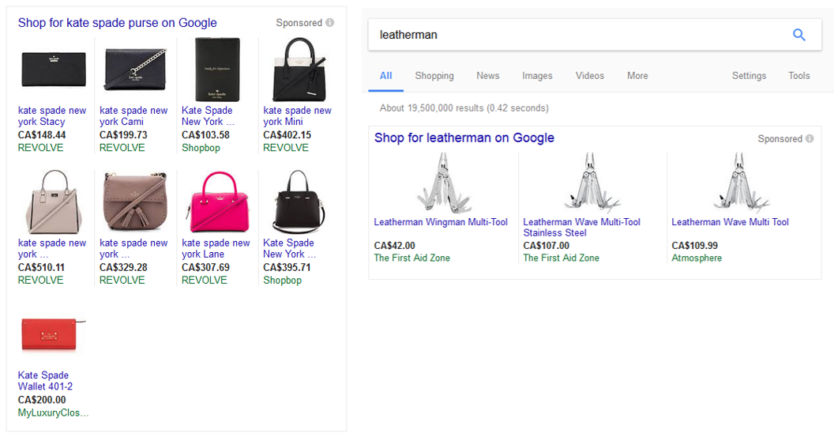Image resolution: width=834 pixels, height=437 pixels.
Task: Open Shop for kate spade purse on Google heading
Action: pyautogui.click(x=118, y=23)
